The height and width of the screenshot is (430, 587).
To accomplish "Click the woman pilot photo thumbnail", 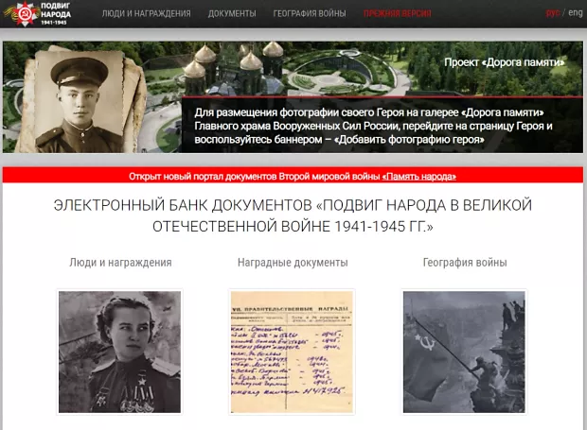I will (x=120, y=352).
